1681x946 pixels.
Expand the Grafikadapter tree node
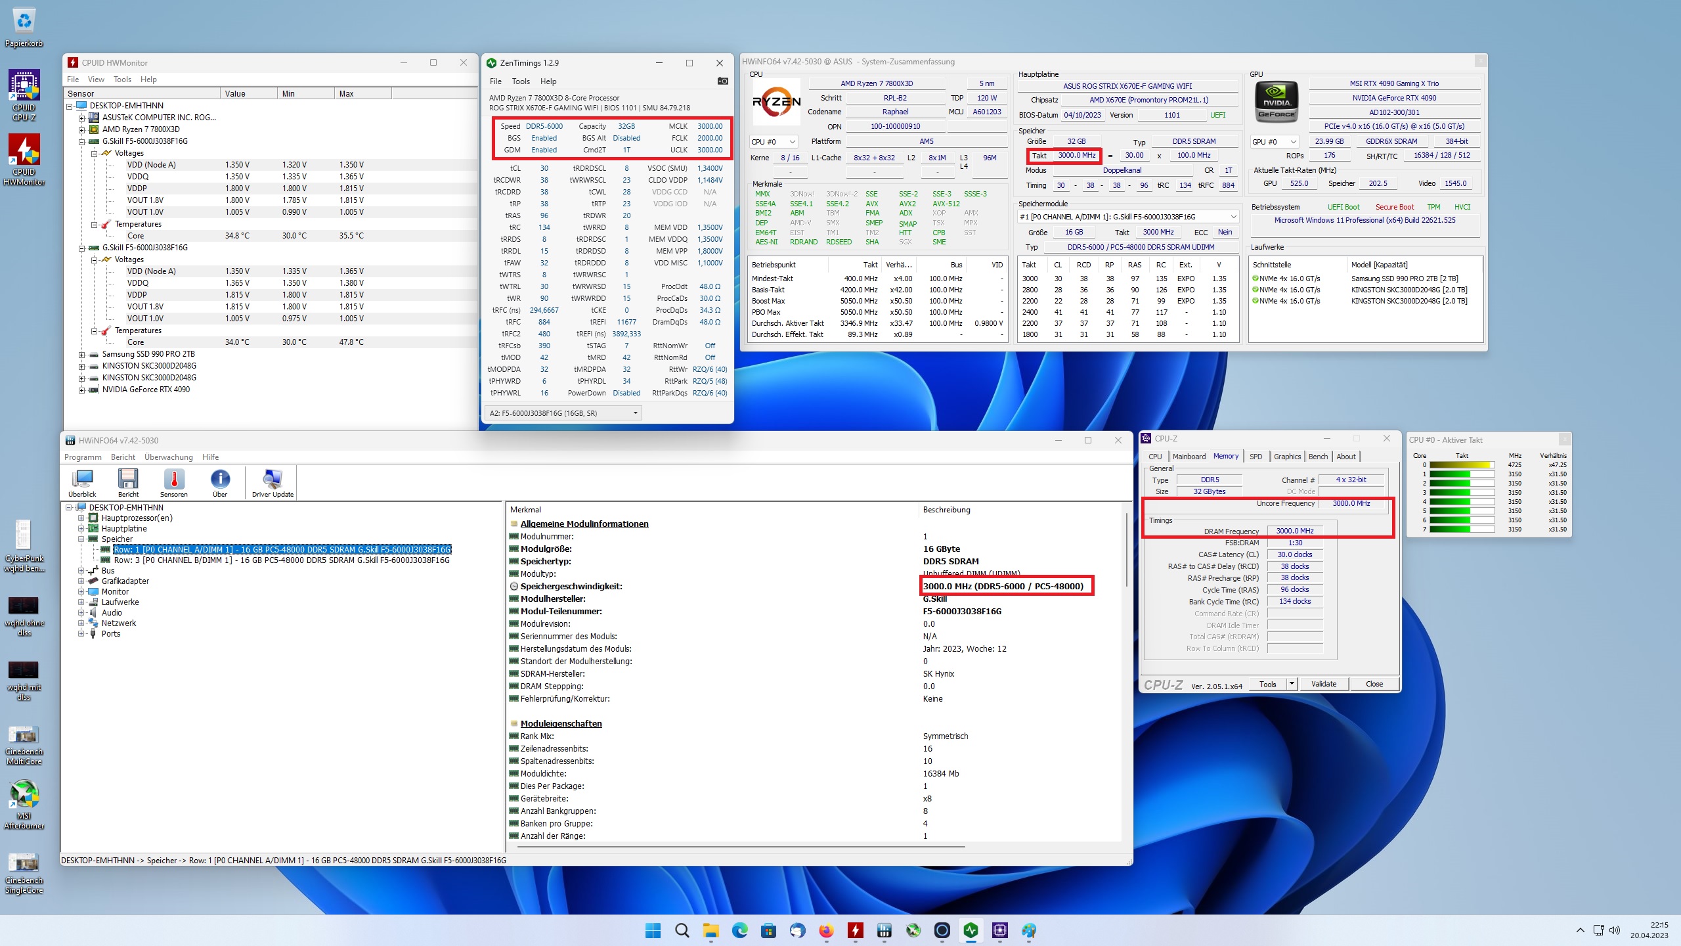81,581
